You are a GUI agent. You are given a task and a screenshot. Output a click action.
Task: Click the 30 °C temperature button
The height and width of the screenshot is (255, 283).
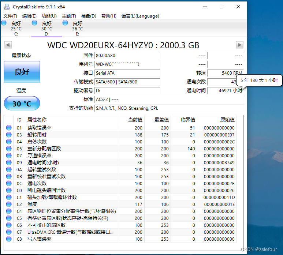22,103
